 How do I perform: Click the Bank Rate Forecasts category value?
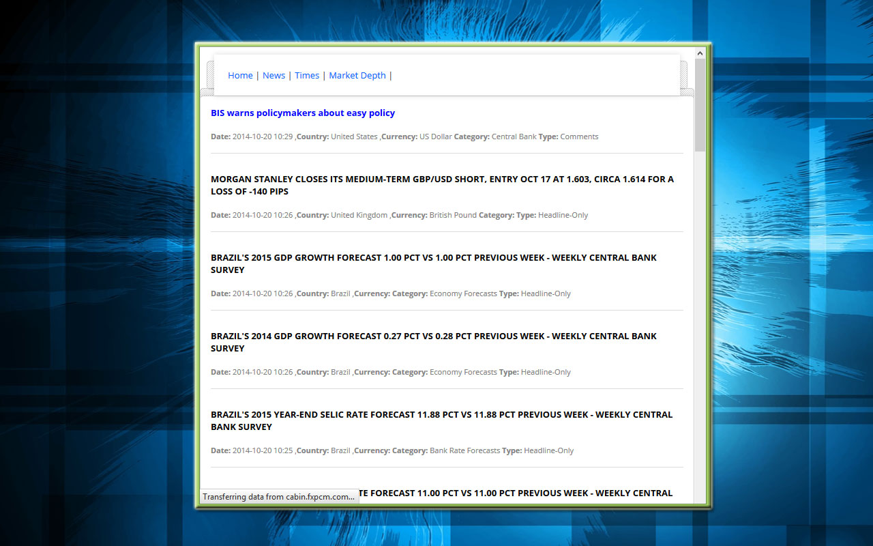[x=464, y=451]
